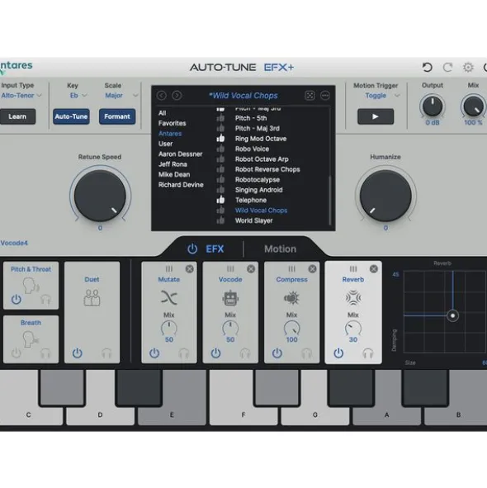
Task: Click the Retune Speed knob
Action: click(x=100, y=196)
